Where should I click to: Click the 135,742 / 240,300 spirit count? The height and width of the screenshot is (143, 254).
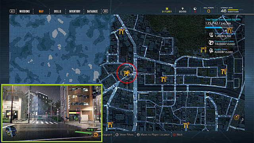(x=218, y=23)
